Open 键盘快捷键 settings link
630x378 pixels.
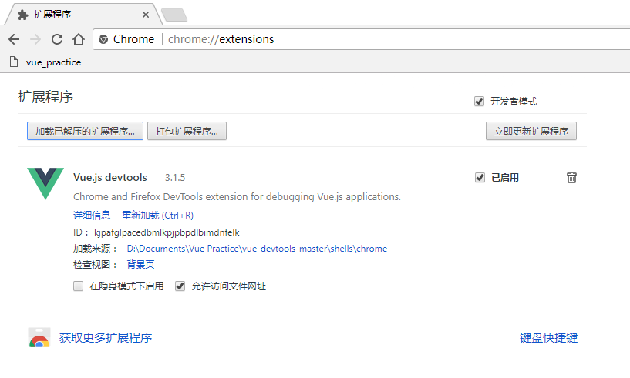(x=548, y=338)
